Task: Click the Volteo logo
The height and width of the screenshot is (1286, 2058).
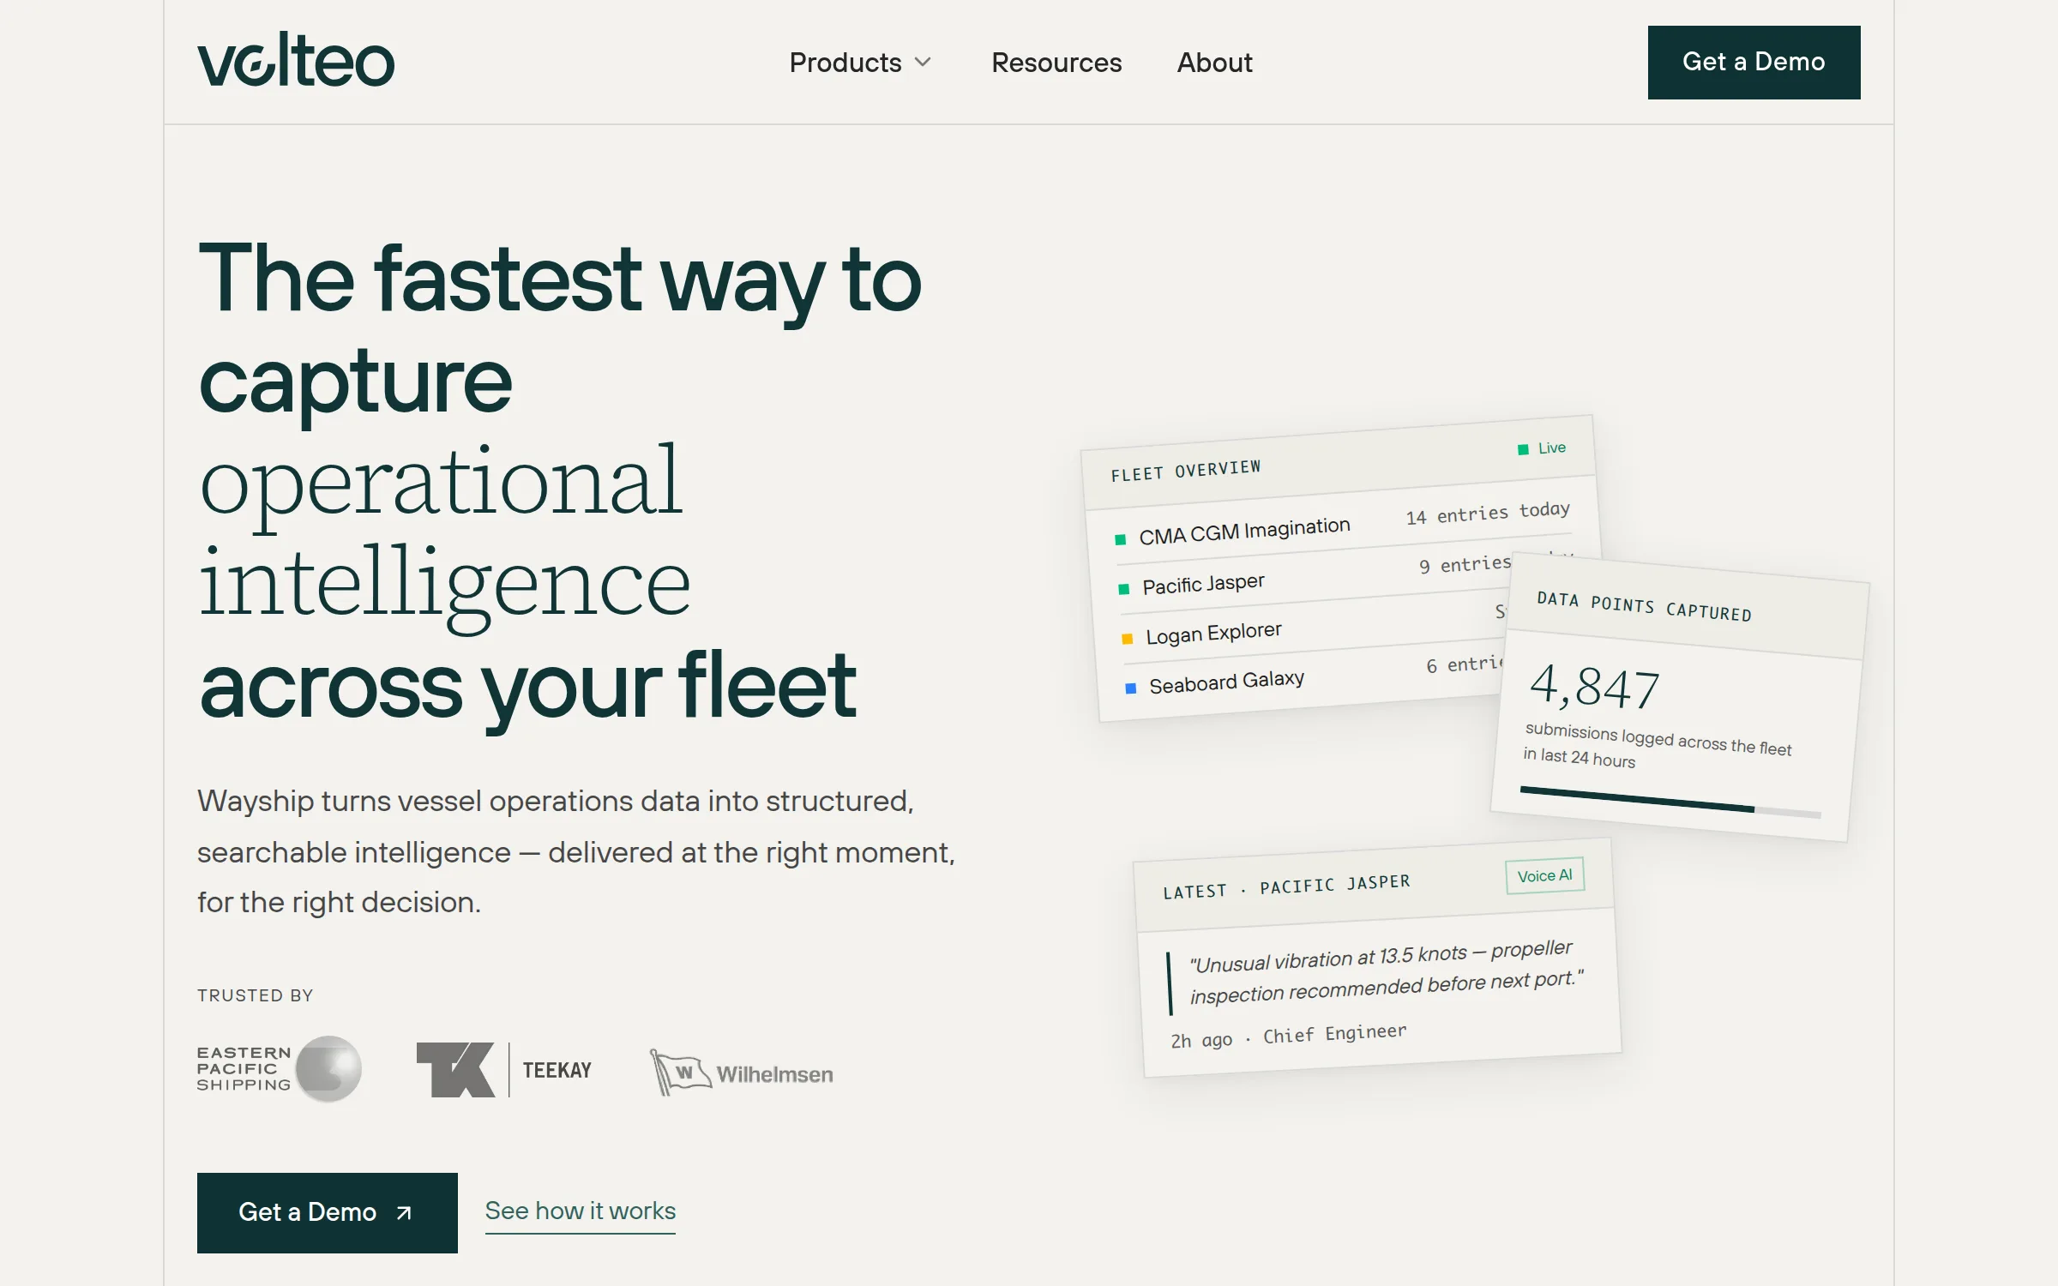Action: click(x=296, y=61)
